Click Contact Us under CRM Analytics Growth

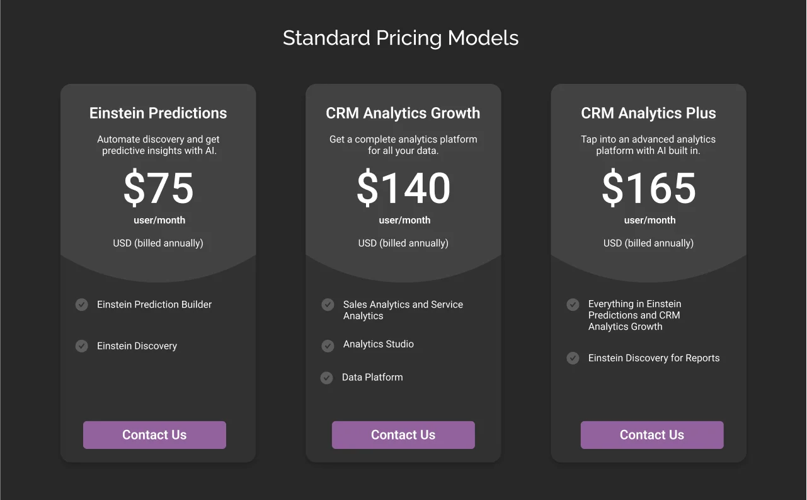coord(403,434)
